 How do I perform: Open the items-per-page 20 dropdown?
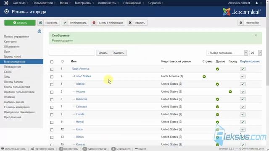point(256,53)
